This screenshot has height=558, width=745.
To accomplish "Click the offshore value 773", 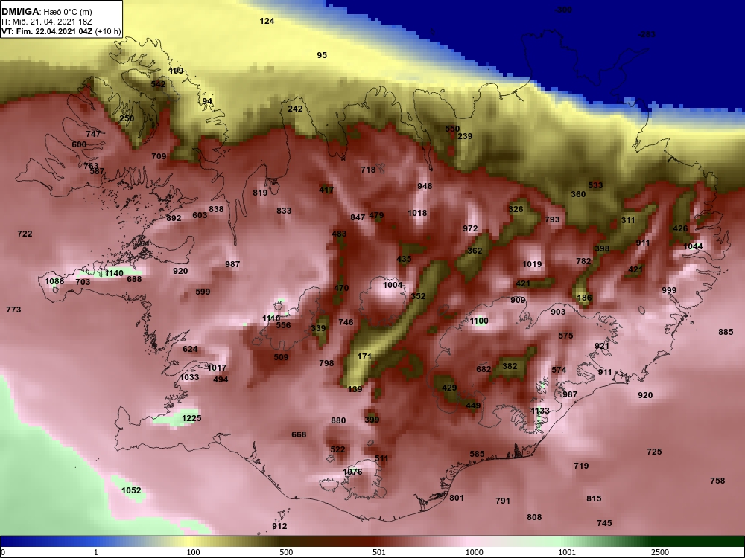I will [x=13, y=310].
